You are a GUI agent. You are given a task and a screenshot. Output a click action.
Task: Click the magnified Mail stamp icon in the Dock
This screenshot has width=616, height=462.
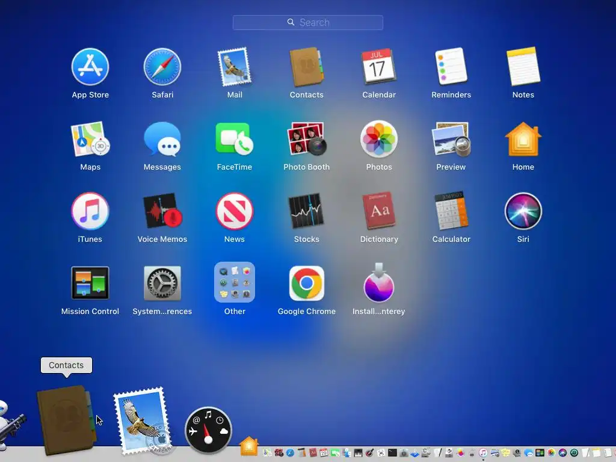(143, 421)
